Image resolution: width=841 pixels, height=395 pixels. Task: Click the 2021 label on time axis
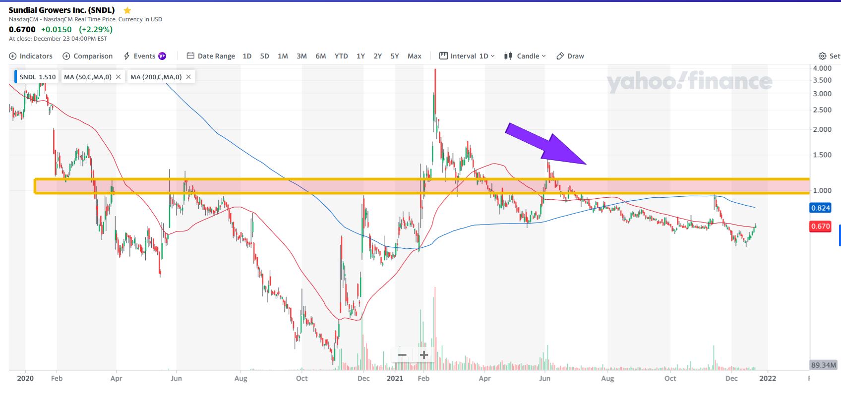pos(395,379)
